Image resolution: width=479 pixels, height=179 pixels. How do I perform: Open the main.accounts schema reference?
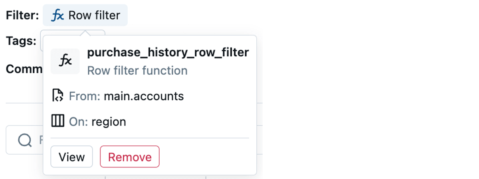(x=144, y=96)
